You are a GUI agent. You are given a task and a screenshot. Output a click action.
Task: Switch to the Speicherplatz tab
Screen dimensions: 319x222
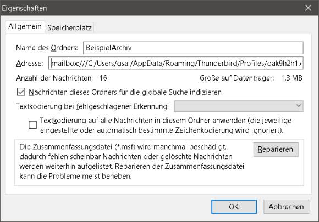pyautogui.click(x=69, y=27)
